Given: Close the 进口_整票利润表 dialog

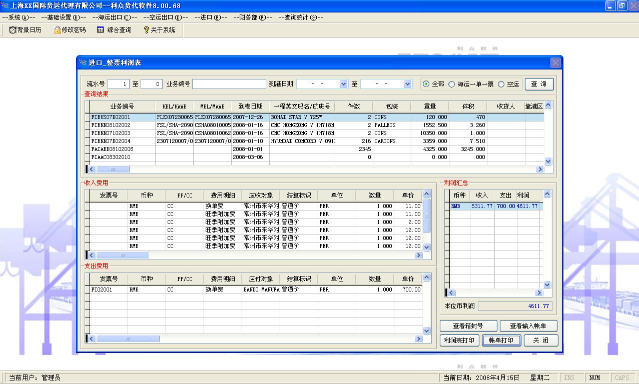Looking at the screenshot, I should (x=555, y=62).
